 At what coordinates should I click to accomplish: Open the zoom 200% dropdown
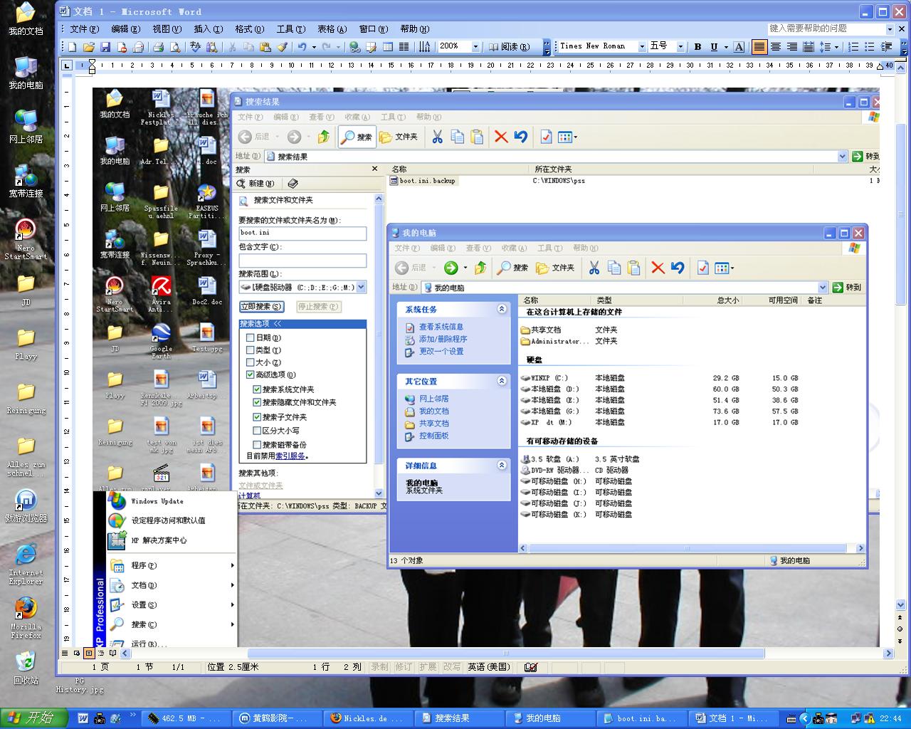475,47
